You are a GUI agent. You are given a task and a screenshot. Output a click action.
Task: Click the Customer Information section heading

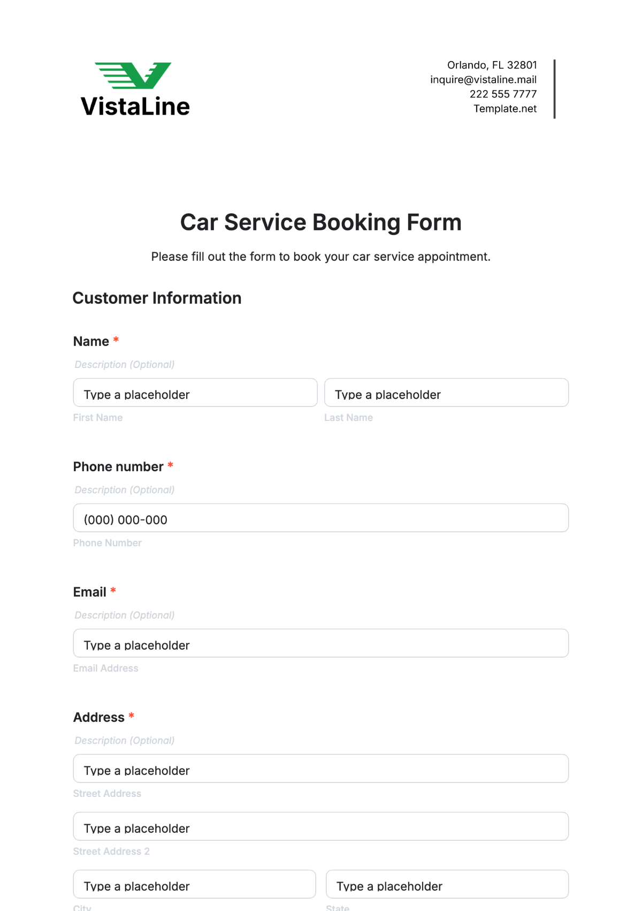[x=157, y=298]
